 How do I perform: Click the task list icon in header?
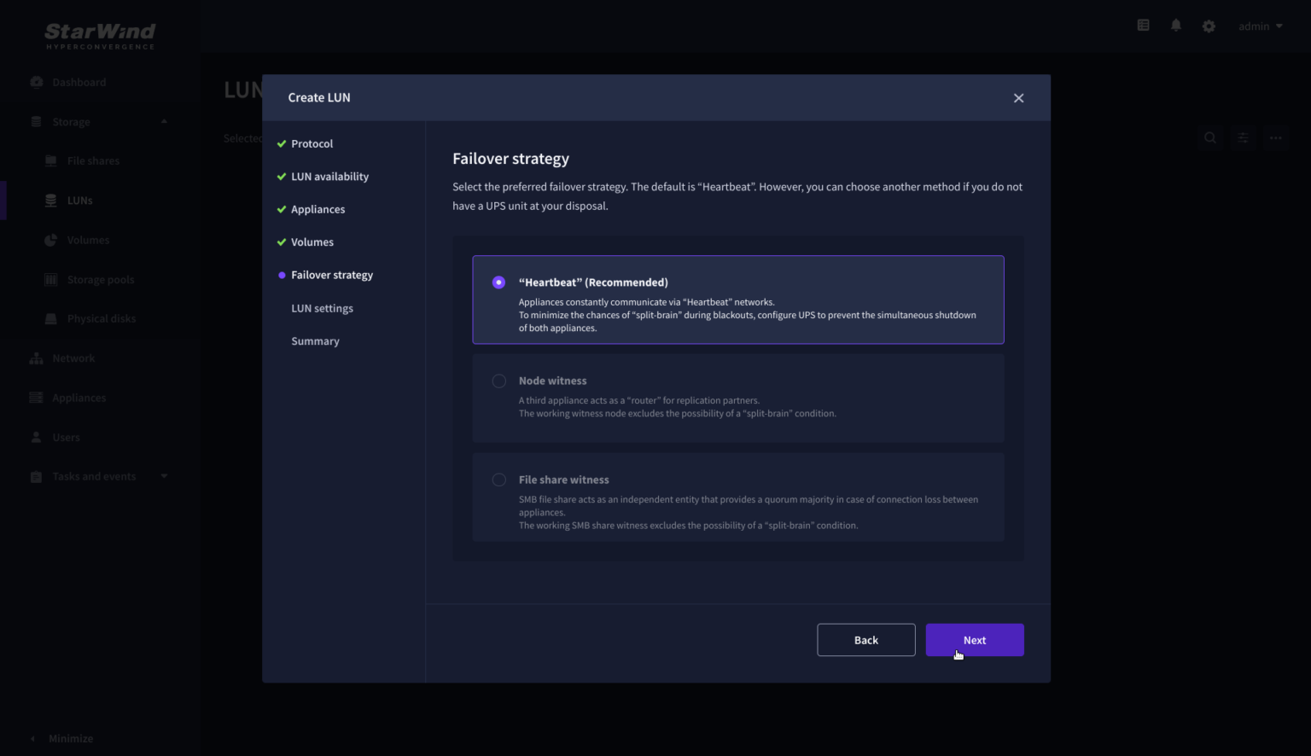pos(1143,26)
